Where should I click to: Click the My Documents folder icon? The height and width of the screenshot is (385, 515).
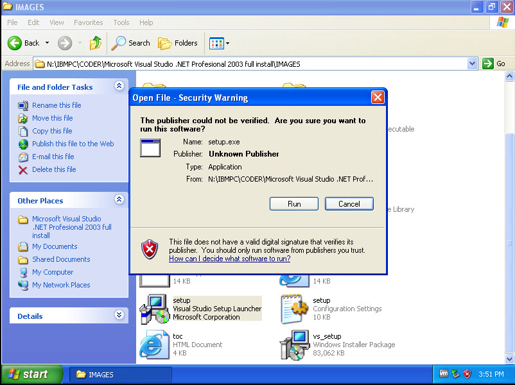[x=23, y=246]
